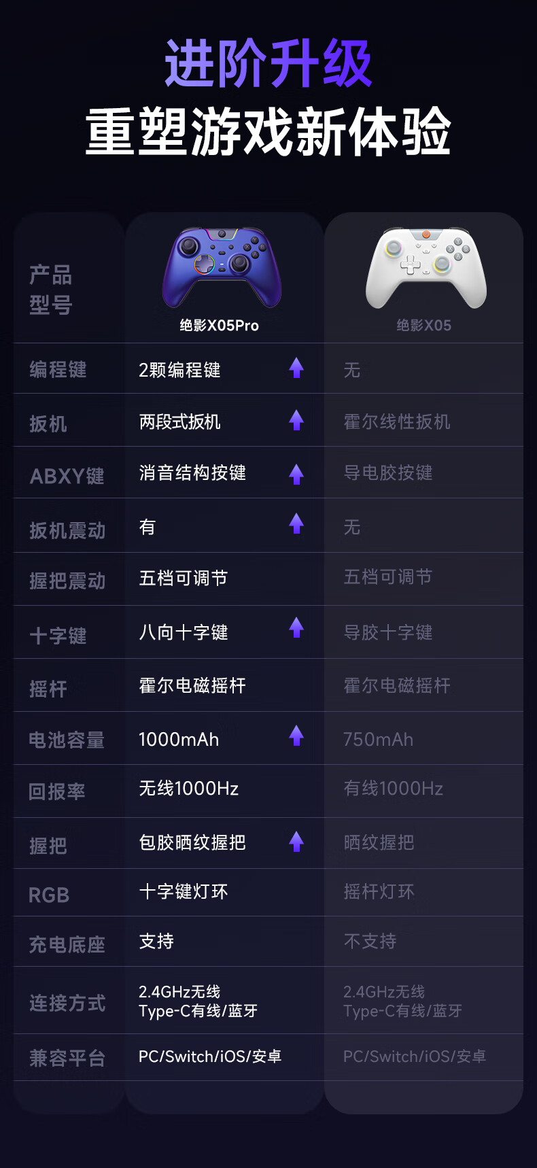The width and height of the screenshot is (537, 1168).
Task: Click the white 绝影X05 controller image
Action: click(x=426, y=269)
